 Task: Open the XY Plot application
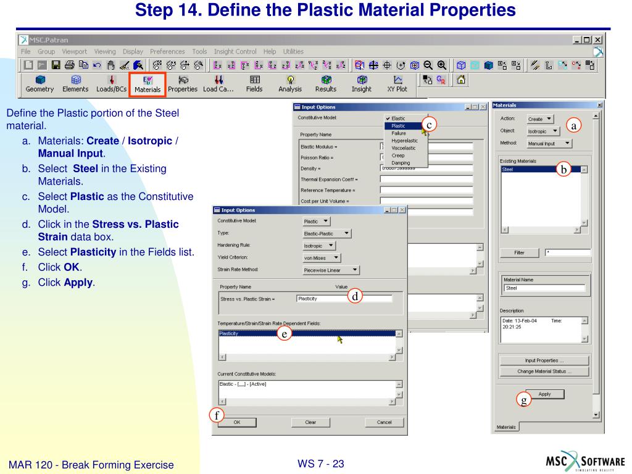397,84
